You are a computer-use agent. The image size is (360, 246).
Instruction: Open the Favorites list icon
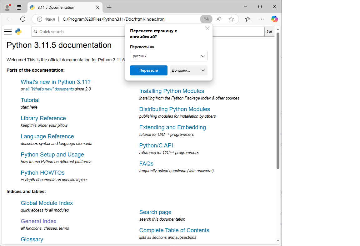248,19
